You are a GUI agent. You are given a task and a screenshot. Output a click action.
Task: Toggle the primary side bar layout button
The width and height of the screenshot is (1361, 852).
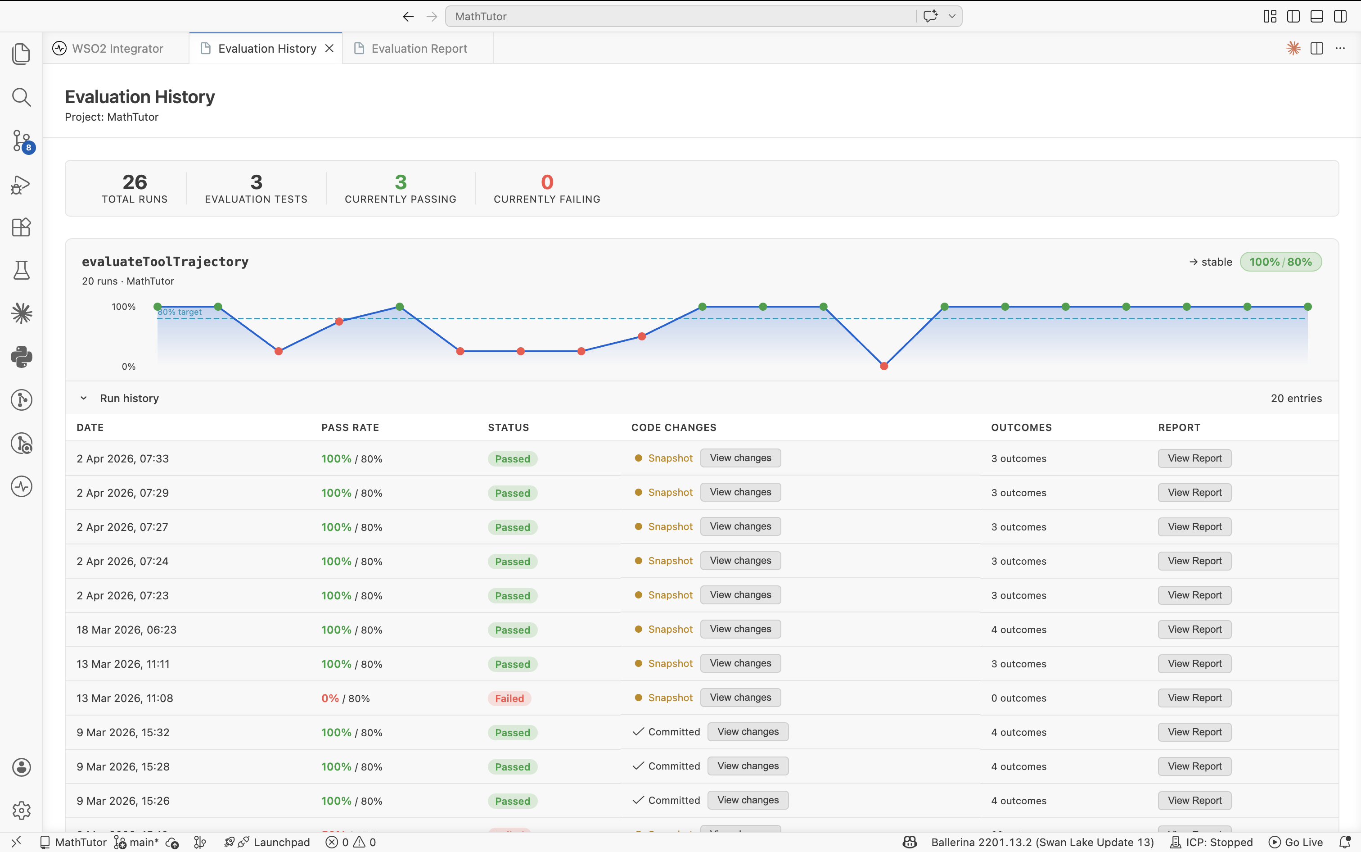pyautogui.click(x=1293, y=16)
